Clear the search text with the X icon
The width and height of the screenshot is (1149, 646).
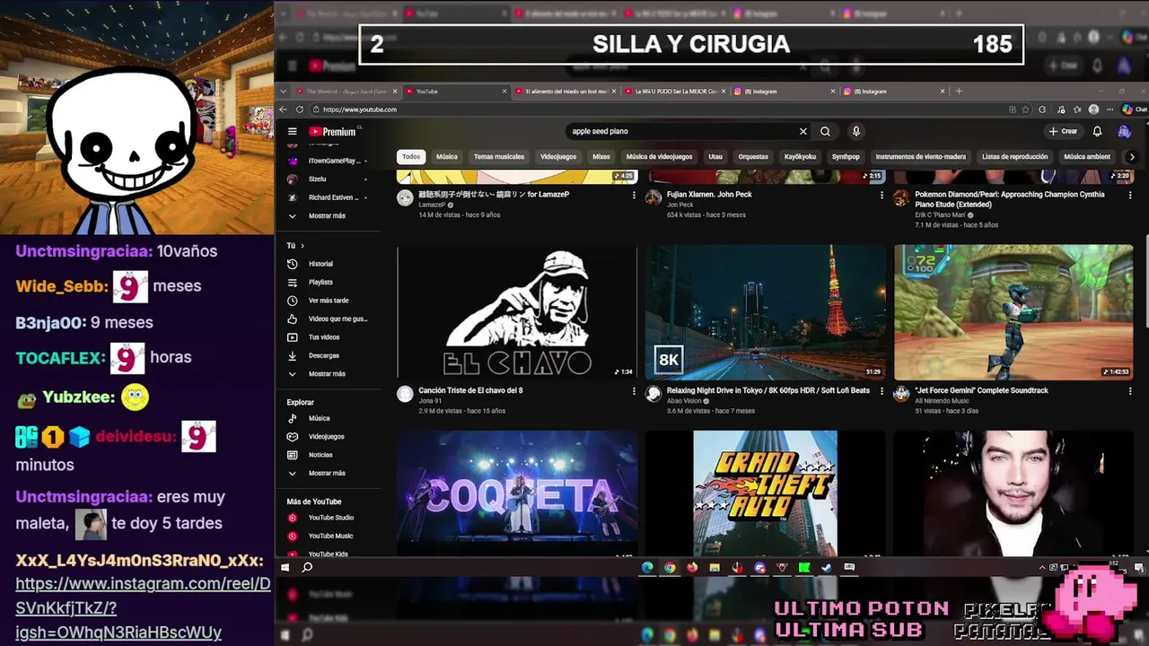pos(803,131)
